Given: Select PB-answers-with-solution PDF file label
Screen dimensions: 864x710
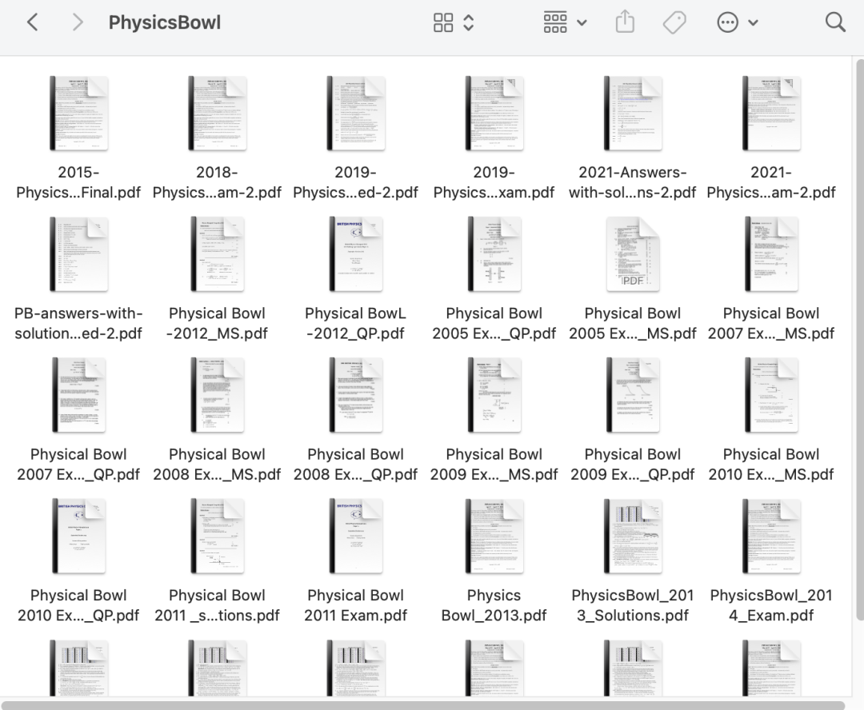Looking at the screenshot, I should point(78,323).
